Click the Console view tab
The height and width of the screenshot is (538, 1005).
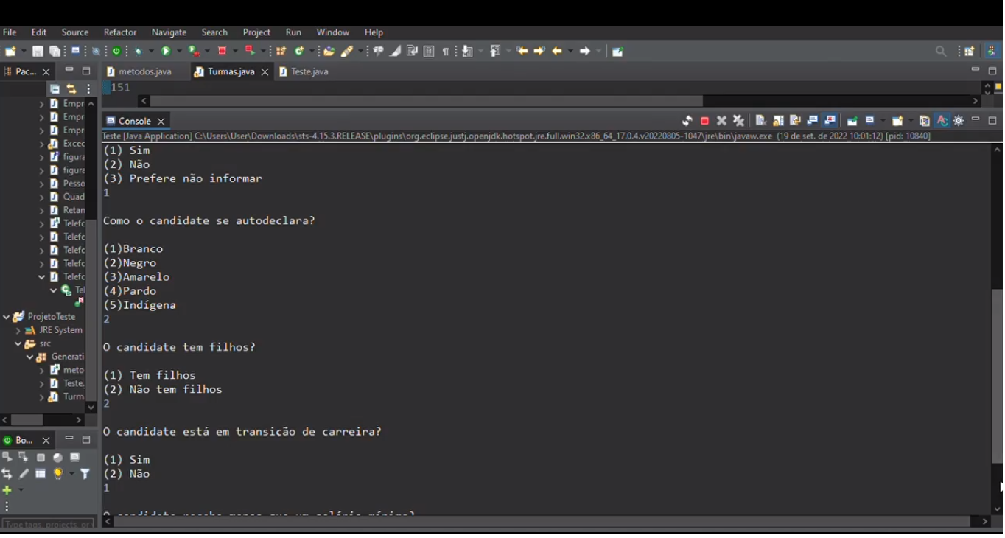pyautogui.click(x=136, y=120)
